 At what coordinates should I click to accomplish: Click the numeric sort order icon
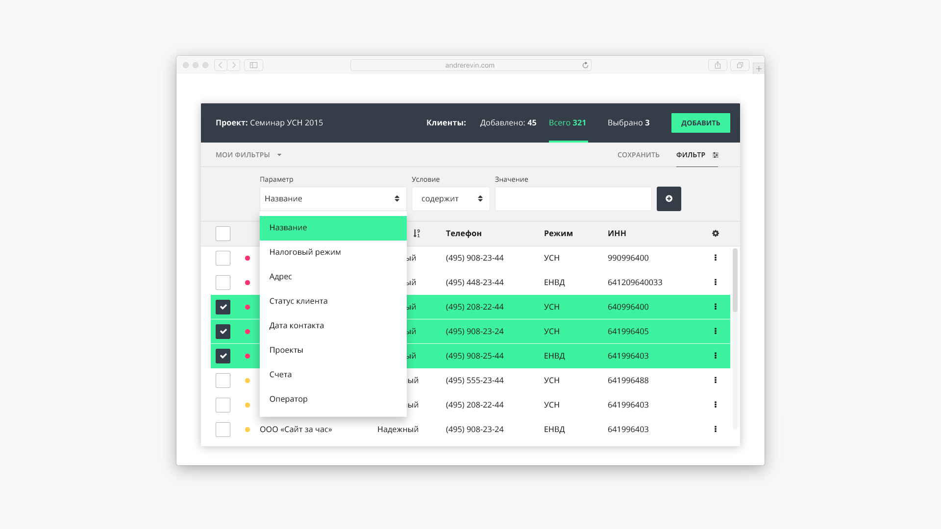(416, 234)
